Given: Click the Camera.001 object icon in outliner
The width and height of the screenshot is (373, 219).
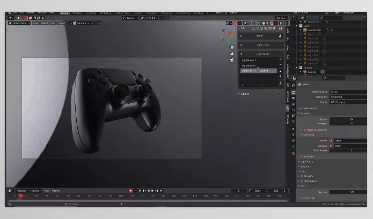Looking at the screenshot, I should (x=305, y=30).
